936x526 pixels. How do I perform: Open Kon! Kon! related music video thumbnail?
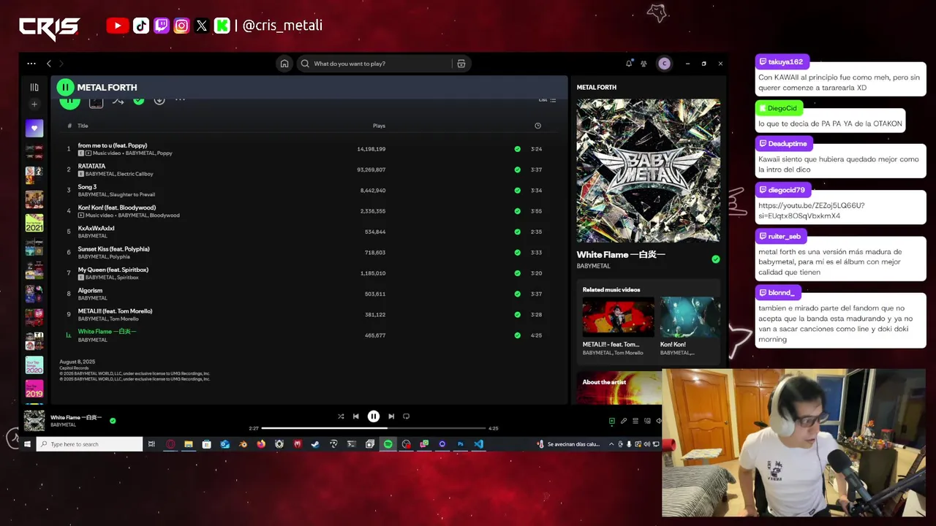(x=690, y=317)
